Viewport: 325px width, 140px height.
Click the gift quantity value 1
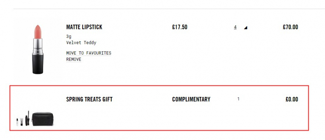238,99
